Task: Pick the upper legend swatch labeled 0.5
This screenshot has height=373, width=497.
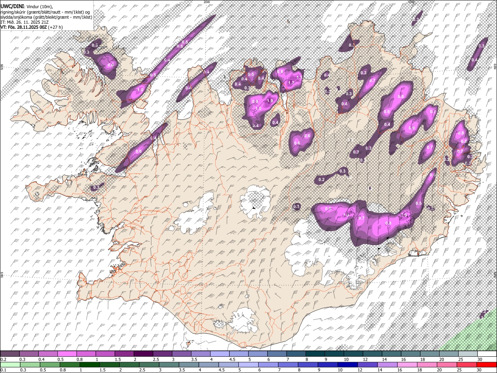Action: coord(67,354)
